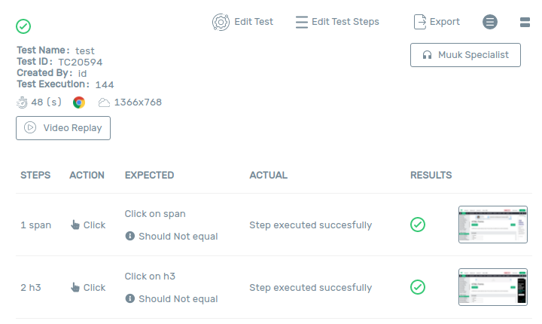542x324 pixels.
Task: Click step 2 green result checkmark
Action: [x=418, y=287]
